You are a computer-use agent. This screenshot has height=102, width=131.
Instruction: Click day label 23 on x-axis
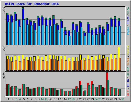coord(92,99)
